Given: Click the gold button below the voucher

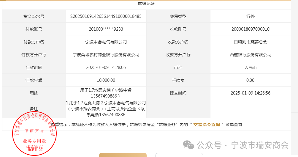Looking at the screenshot, I should click(x=123, y=155).
